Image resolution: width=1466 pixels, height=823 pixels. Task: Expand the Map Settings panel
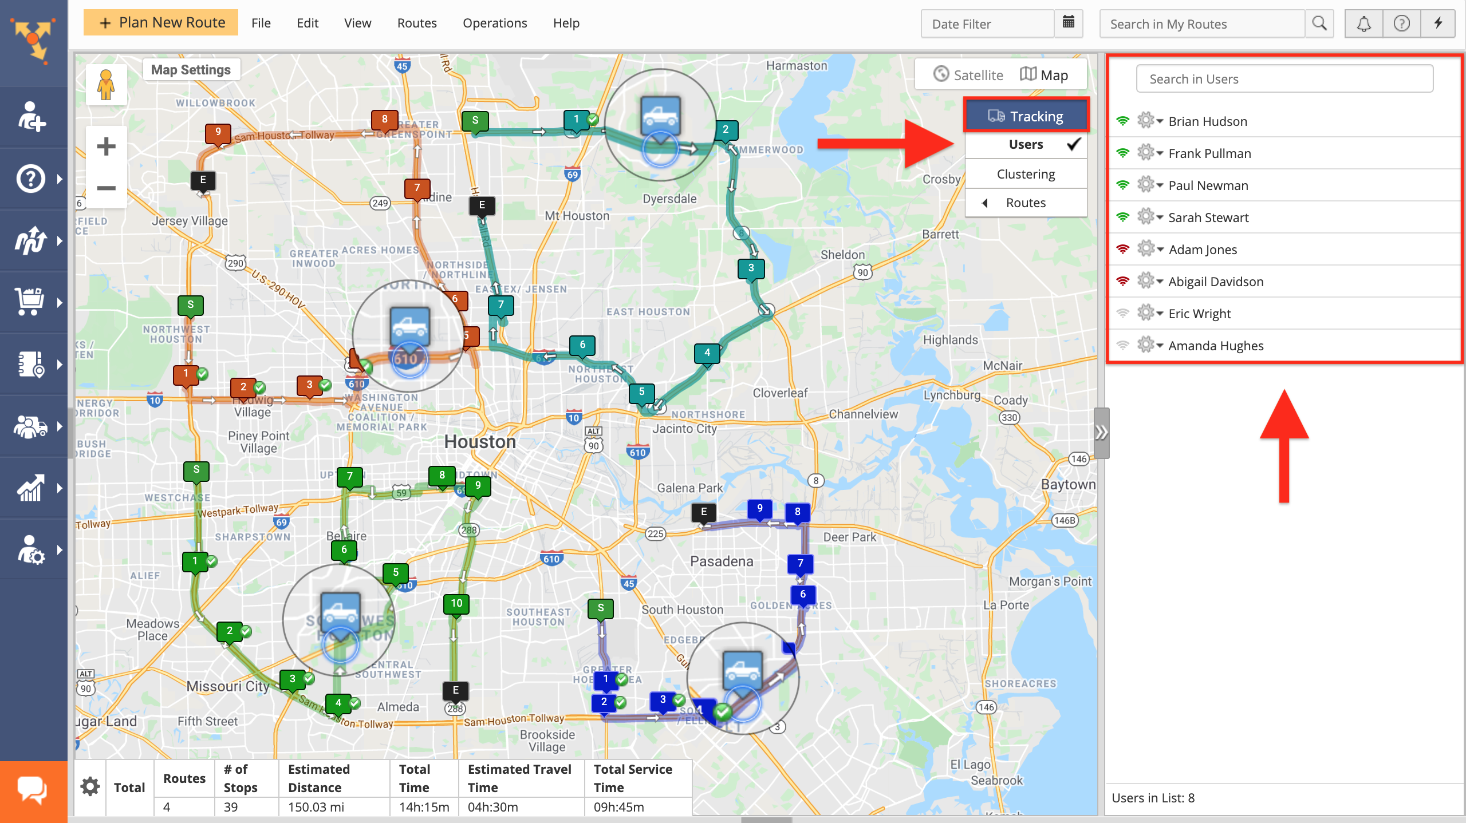(188, 69)
